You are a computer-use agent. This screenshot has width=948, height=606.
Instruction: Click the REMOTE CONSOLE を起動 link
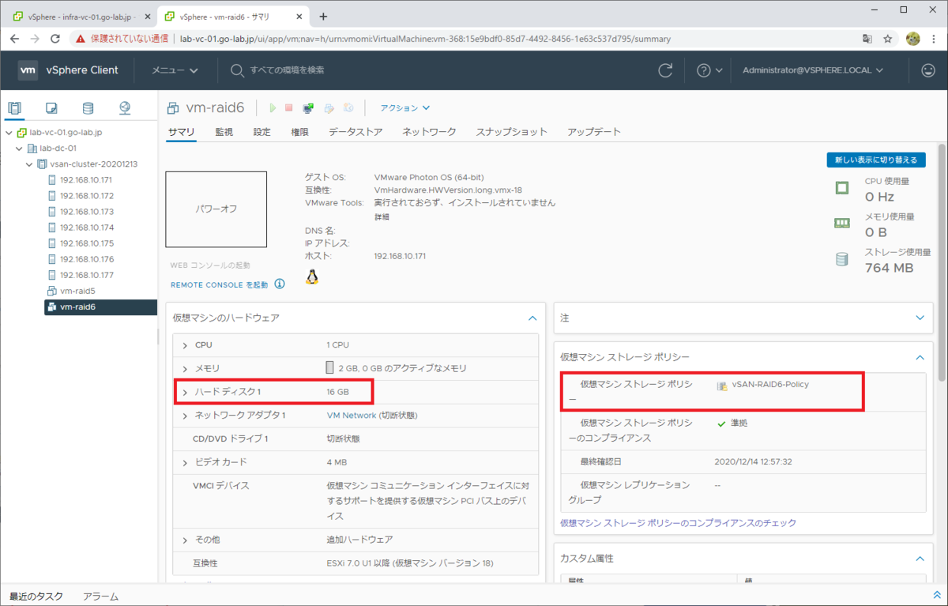click(219, 284)
